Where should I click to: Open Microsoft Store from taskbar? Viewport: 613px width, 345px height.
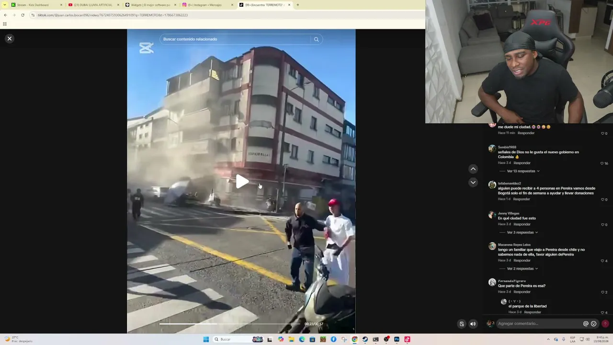pyautogui.click(x=312, y=339)
